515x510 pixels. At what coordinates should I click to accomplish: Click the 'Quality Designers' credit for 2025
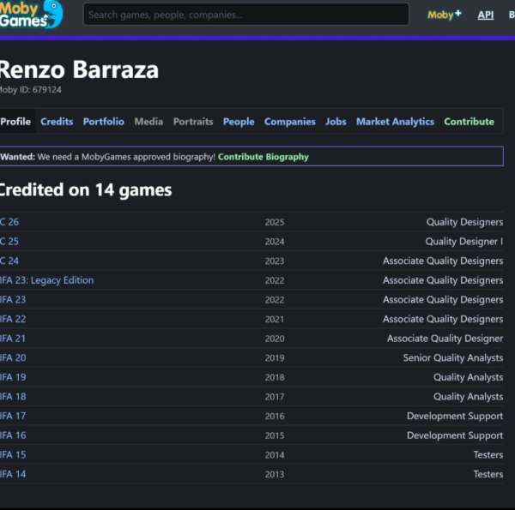pos(464,222)
